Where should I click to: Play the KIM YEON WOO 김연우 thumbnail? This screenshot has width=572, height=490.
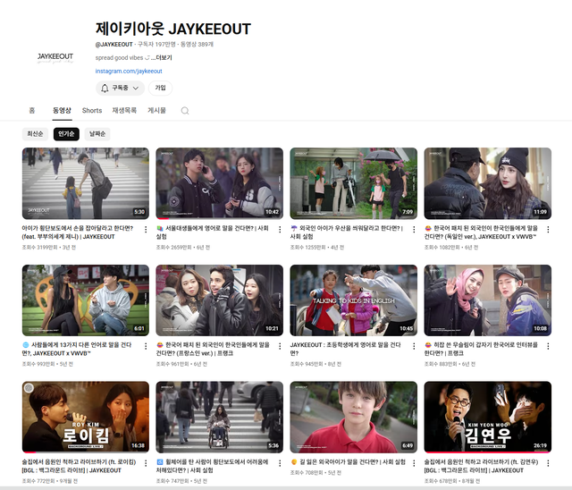pos(488,417)
